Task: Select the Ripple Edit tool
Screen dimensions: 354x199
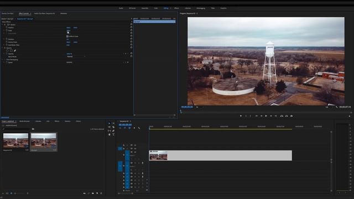Action: point(110,127)
